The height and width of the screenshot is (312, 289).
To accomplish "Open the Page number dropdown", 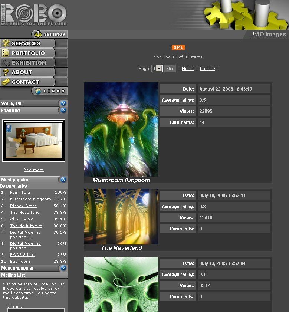I will click(159, 69).
